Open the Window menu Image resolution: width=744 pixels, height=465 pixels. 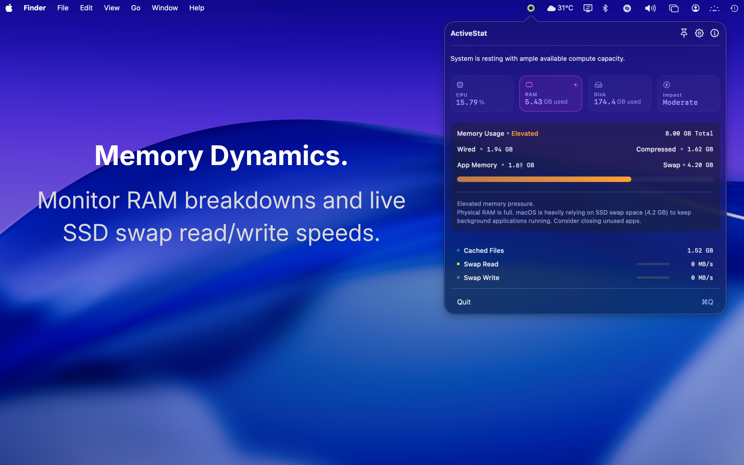point(164,8)
